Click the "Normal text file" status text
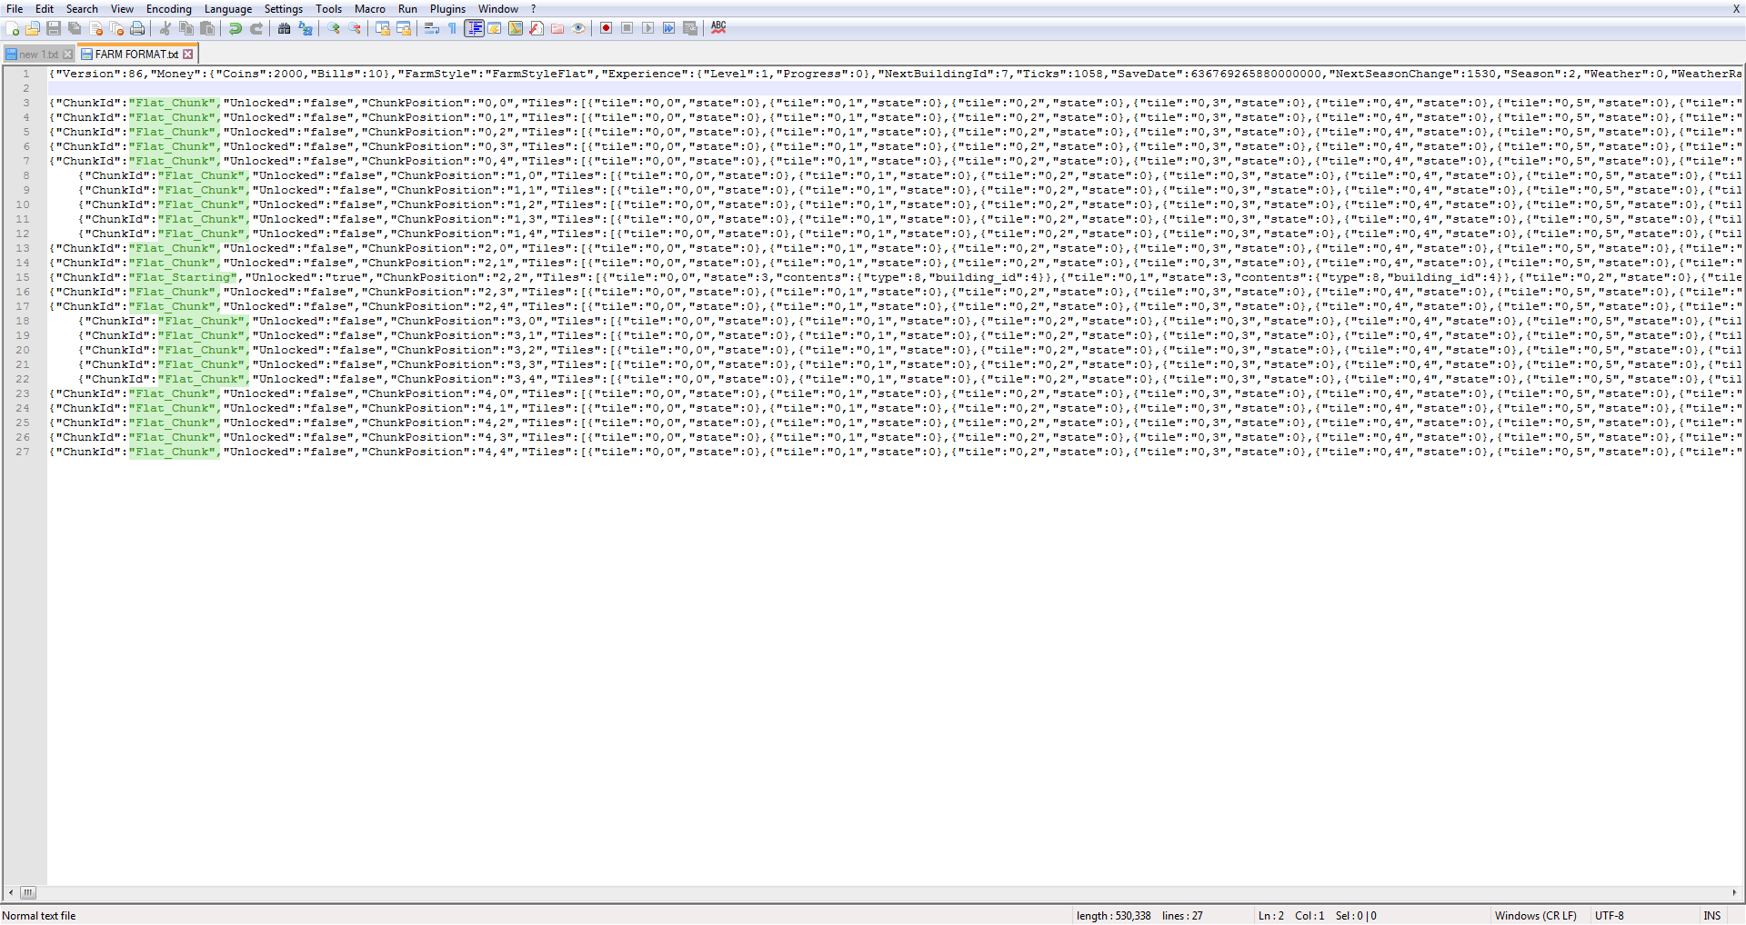The height and width of the screenshot is (925, 1746). pyautogui.click(x=39, y=916)
